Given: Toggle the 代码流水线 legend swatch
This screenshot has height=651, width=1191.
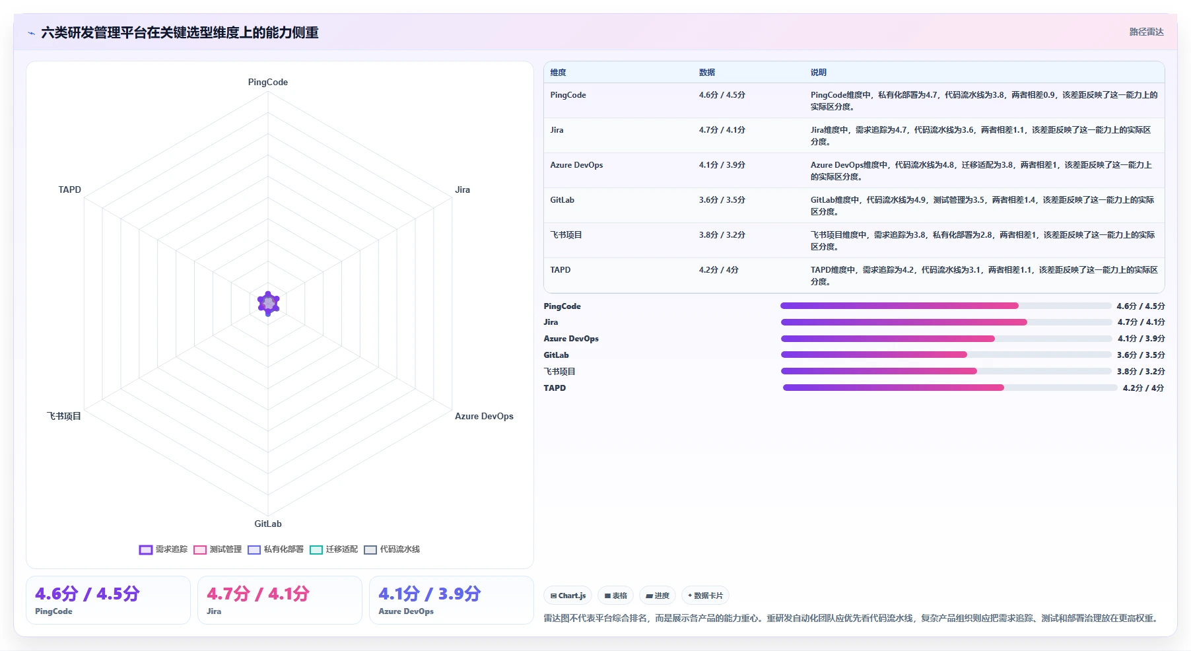Looking at the screenshot, I should click(x=370, y=550).
